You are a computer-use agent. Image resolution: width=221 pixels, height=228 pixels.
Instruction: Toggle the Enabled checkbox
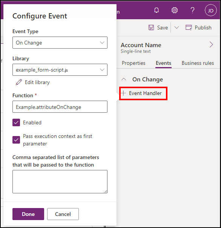pyautogui.click(x=16, y=122)
